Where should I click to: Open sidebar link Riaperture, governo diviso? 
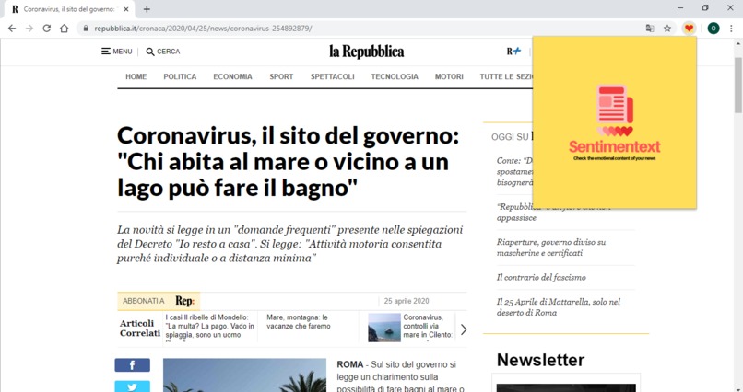click(x=551, y=248)
